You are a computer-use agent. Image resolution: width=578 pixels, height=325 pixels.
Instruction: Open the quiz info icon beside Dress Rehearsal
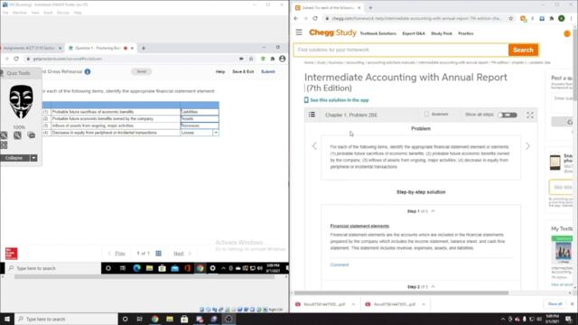[x=88, y=71]
